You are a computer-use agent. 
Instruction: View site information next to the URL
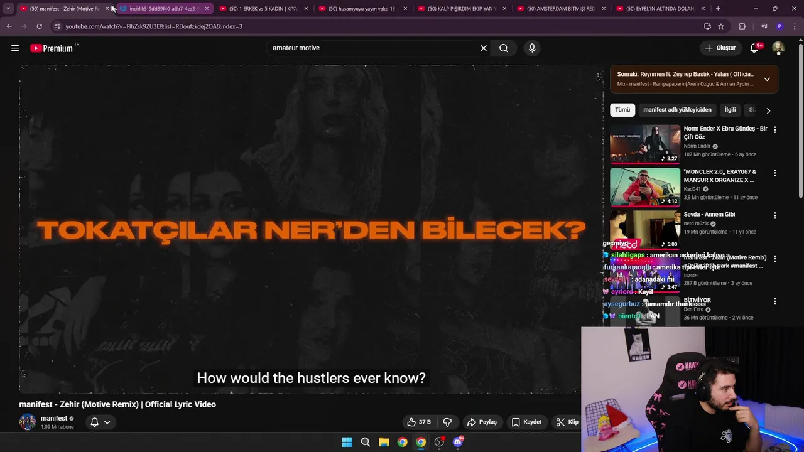point(57,26)
